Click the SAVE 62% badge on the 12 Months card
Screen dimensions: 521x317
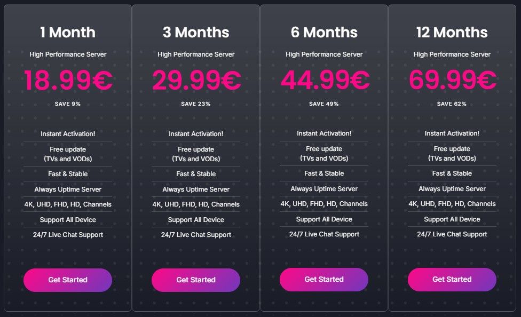(x=452, y=104)
